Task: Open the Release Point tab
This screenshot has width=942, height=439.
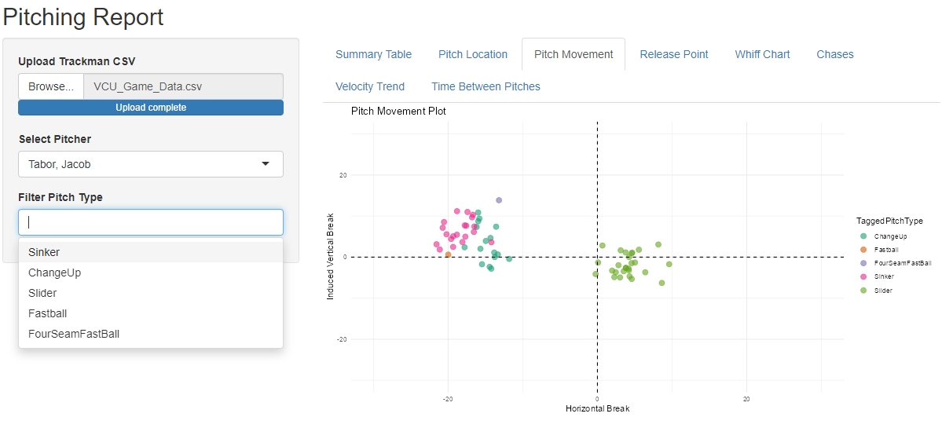Action: [673, 54]
